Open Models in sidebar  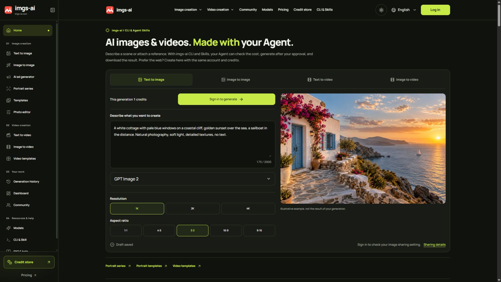coord(28,228)
